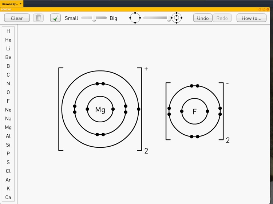Select element H from the list
The image size is (273, 204).
(8, 31)
